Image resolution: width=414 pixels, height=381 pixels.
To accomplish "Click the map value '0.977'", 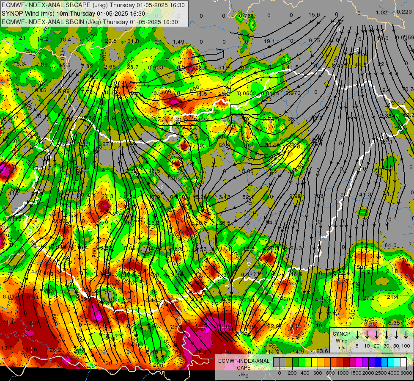I will 249,274.
